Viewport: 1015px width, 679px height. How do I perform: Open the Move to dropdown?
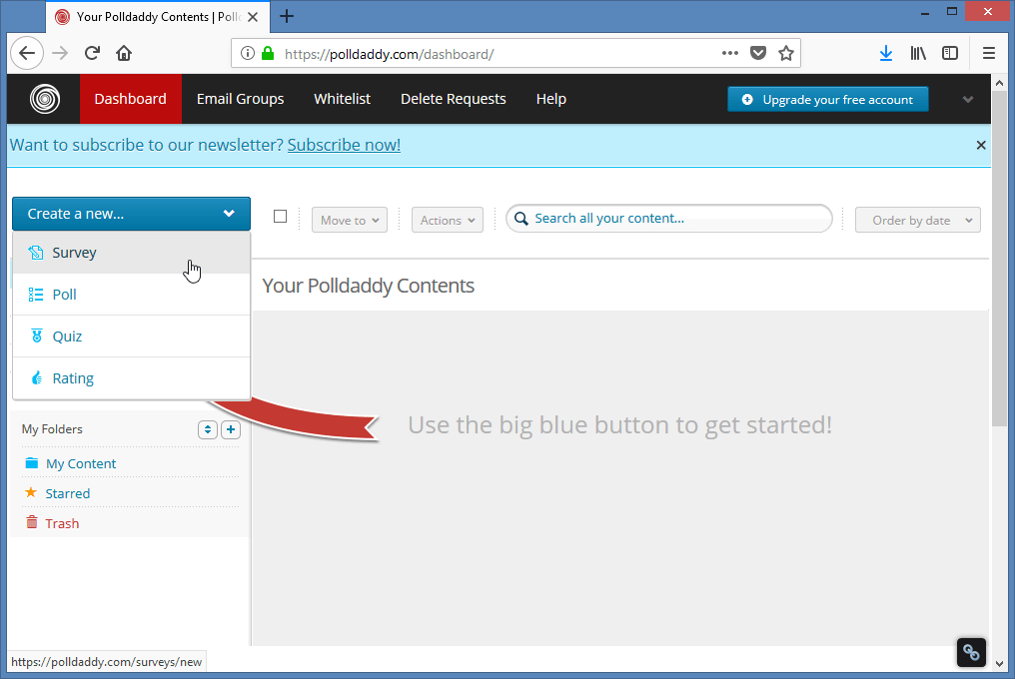tap(350, 220)
